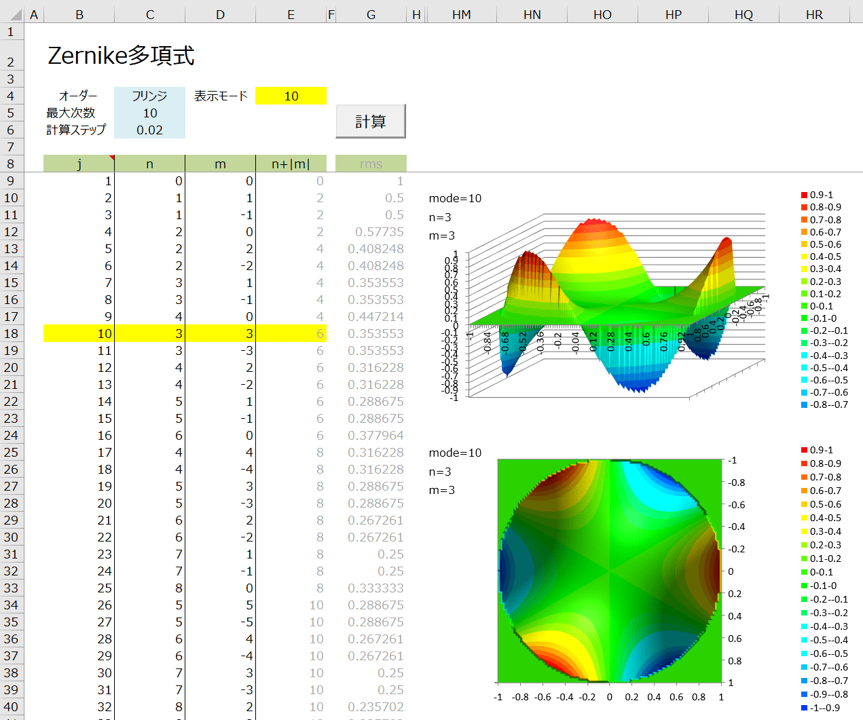Click the 3D surface chart plot area
The height and width of the screenshot is (720, 863).
611,305
